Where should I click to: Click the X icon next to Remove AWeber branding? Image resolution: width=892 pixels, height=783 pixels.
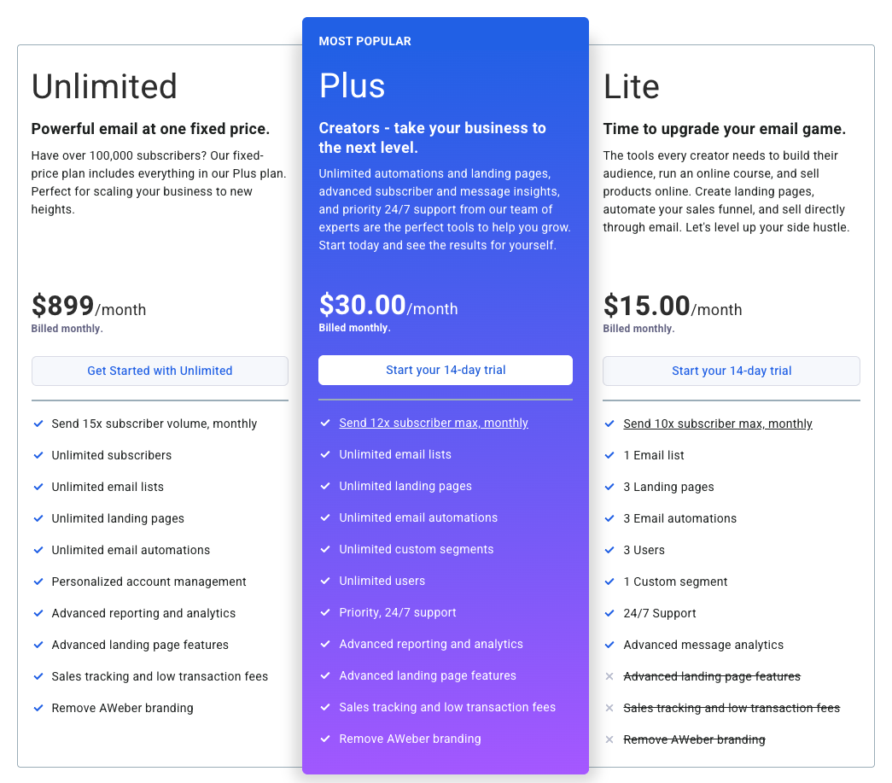click(609, 739)
